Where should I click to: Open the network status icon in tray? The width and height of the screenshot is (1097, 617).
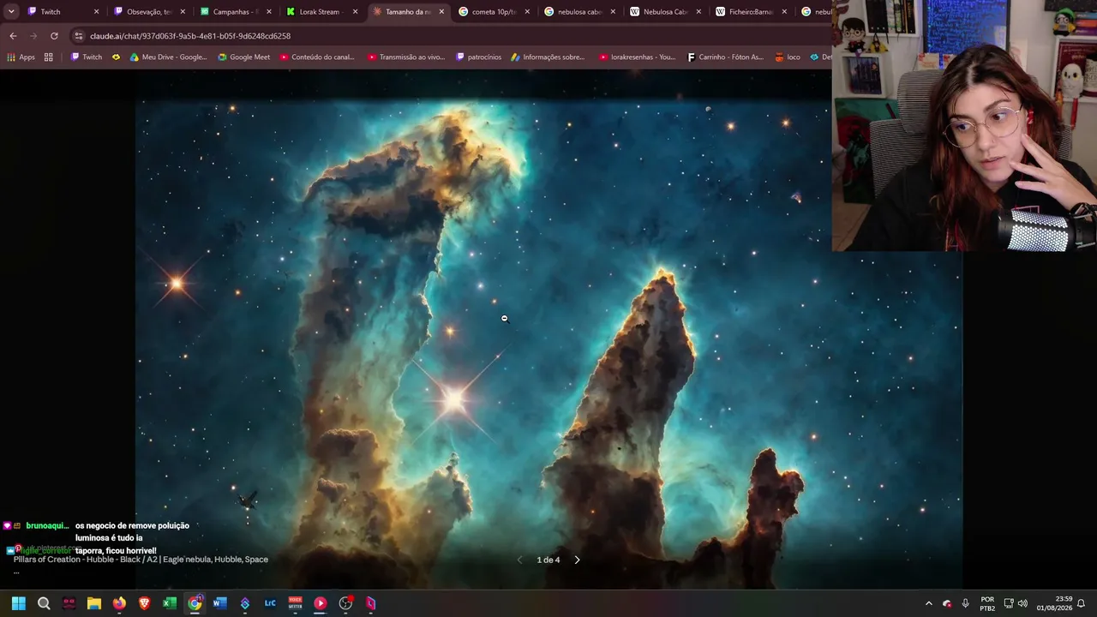1009,603
